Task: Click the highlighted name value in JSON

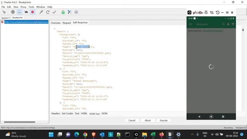Action: click(x=83, y=47)
